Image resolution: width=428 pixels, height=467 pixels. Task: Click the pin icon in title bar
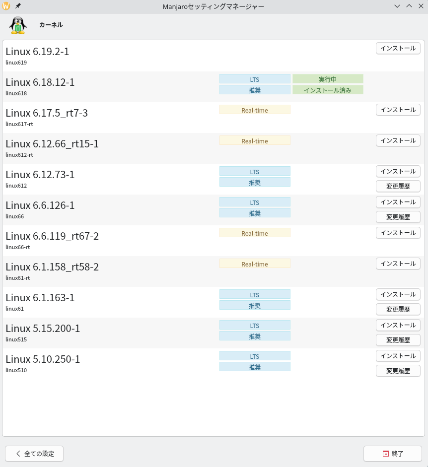(x=18, y=6)
